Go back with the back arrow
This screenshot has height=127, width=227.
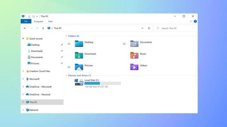click(x=25, y=28)
